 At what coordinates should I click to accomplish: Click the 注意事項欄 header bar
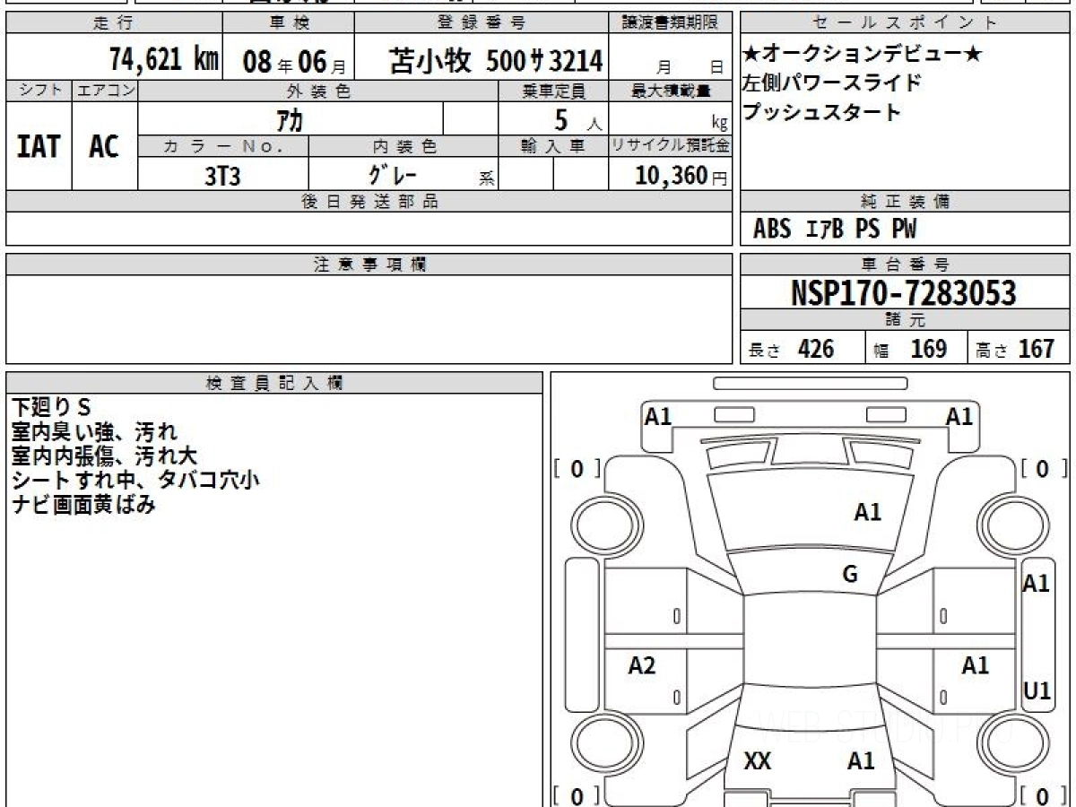click(x=369, y=265)
